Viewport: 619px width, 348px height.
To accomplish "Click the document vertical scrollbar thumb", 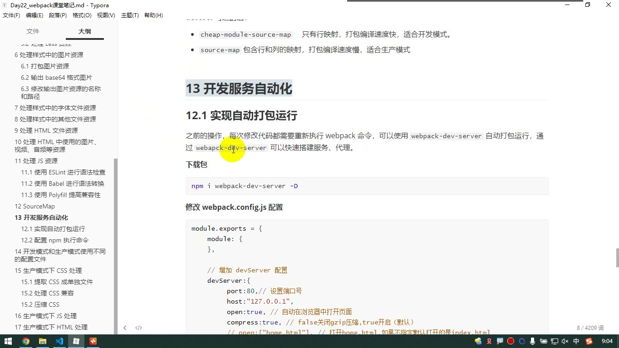I will point(617,258).
